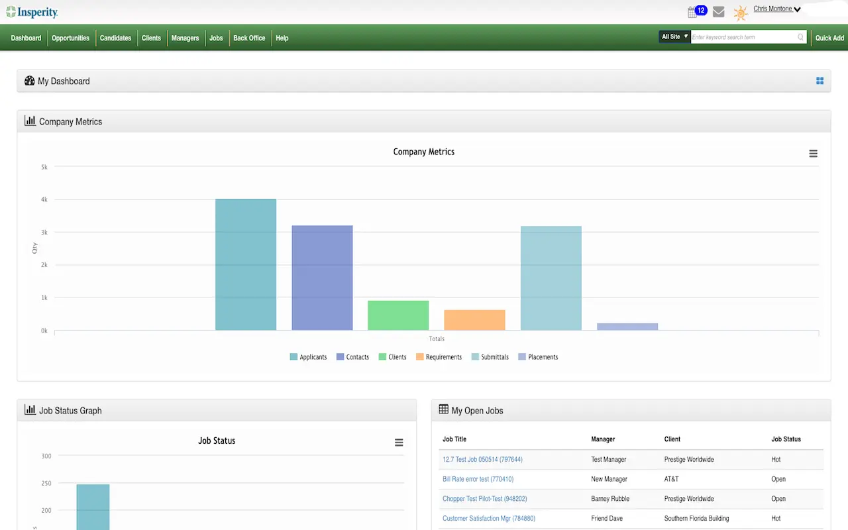Screen dimensions: 848x530
Task: Click the sun weather icon beside Chris Montone
Action: [740, 12]
